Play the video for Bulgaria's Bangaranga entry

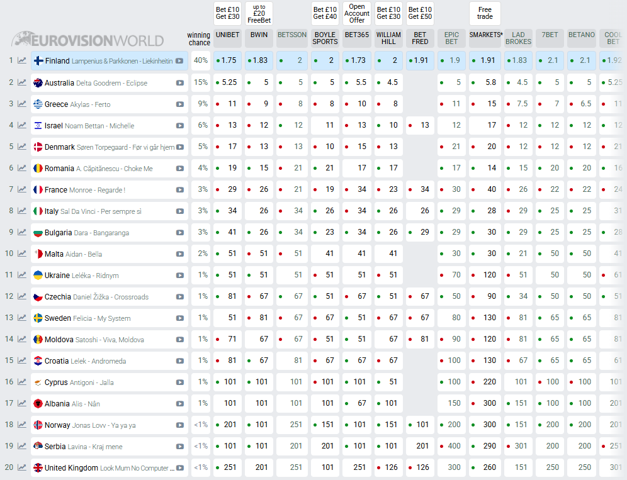(x=180, y=233)
